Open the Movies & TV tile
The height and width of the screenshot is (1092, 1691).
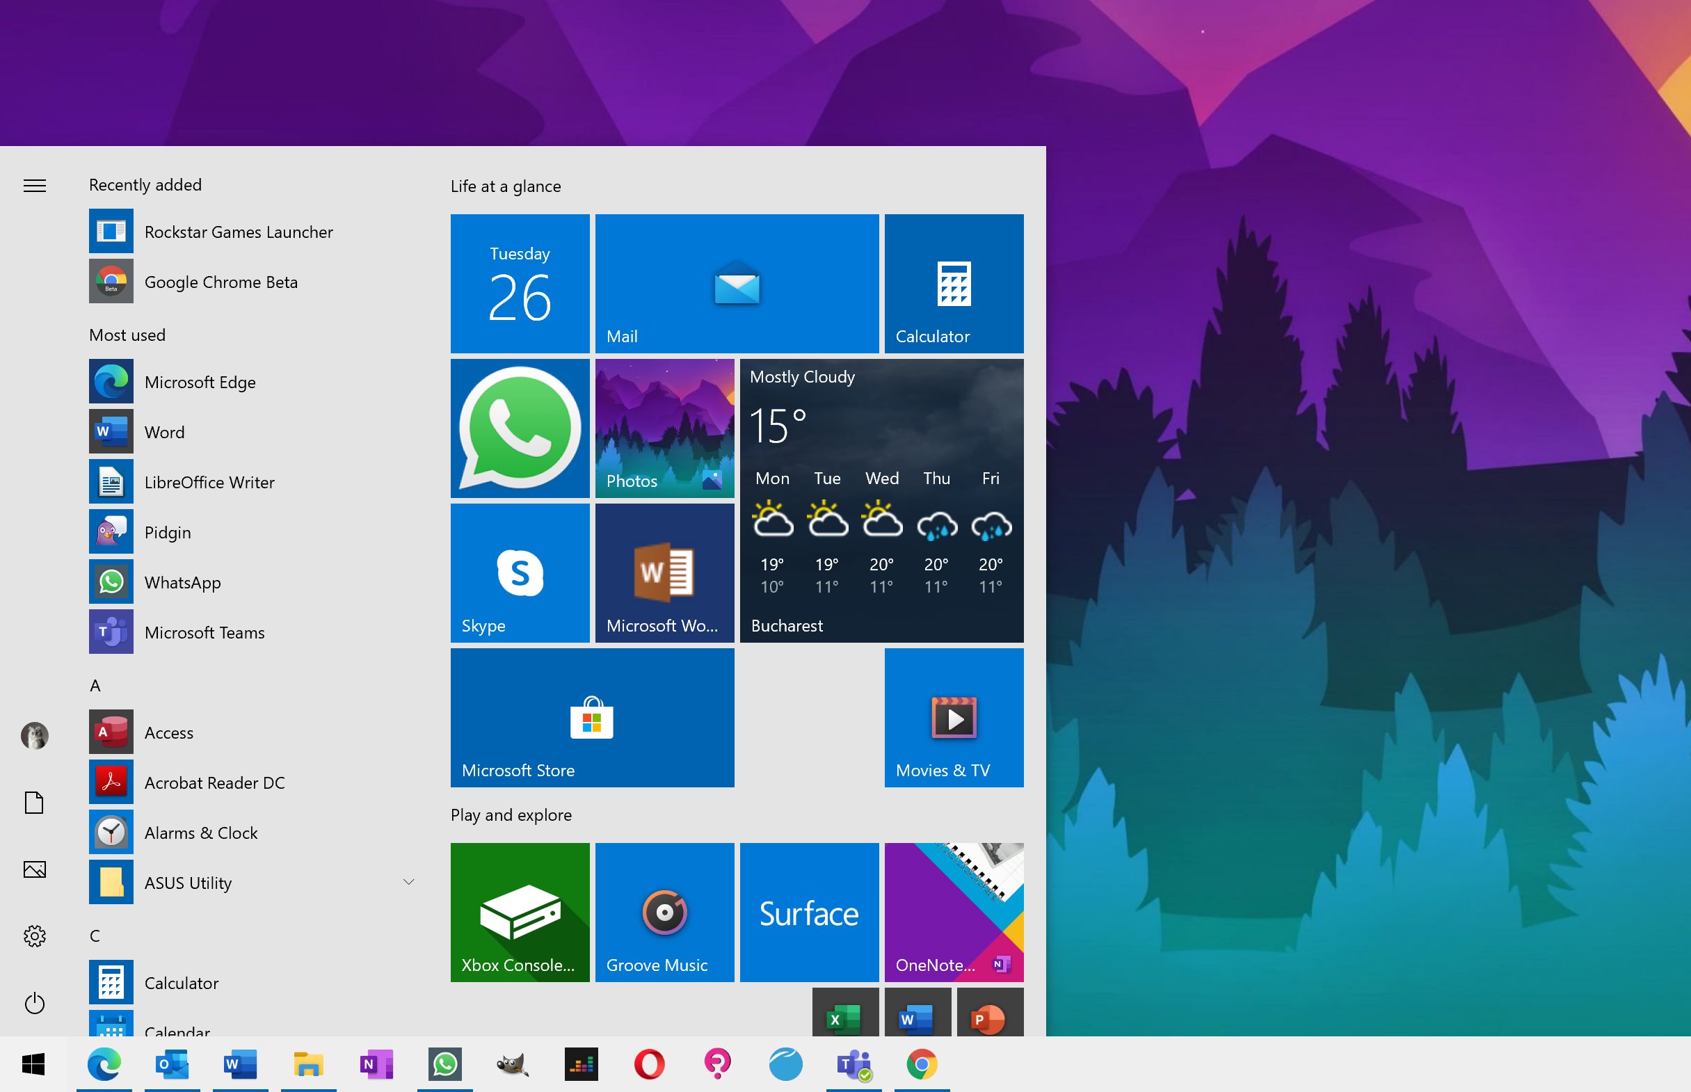pyautogui.click(x=954, y=718)
